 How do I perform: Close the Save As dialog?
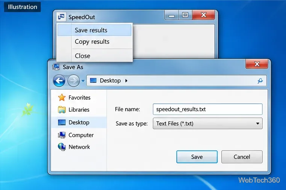[257, 64]
